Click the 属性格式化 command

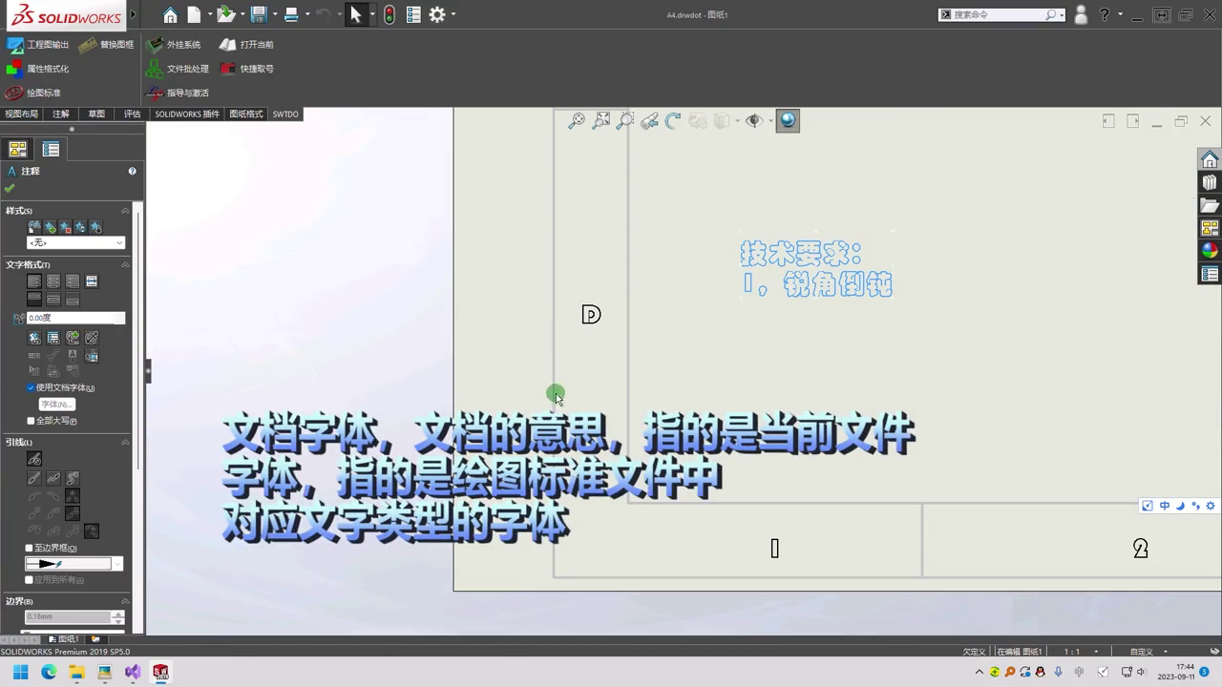(37, 69)
